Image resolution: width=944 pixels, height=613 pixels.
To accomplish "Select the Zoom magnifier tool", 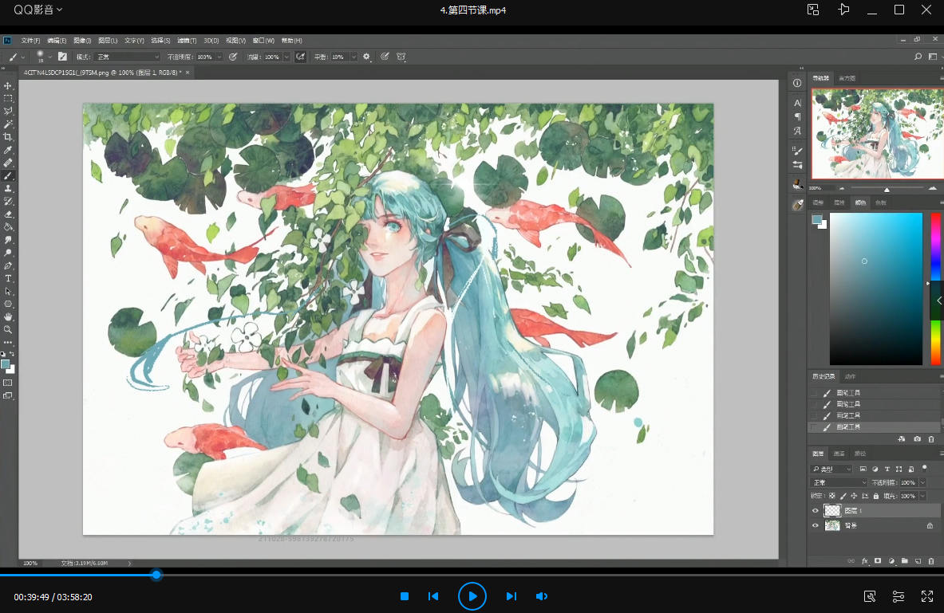I will pos(8,329).
